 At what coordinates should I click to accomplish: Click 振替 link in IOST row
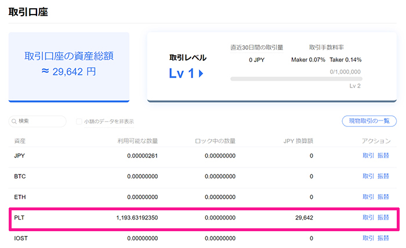pyautogui.click(x=383, y=238)
